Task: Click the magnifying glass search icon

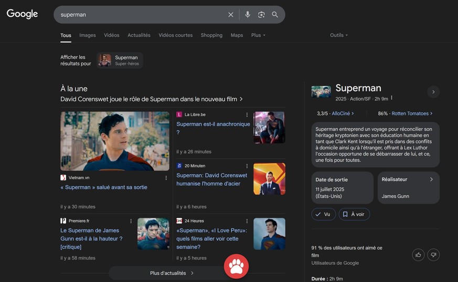Action: coord(275,15)
